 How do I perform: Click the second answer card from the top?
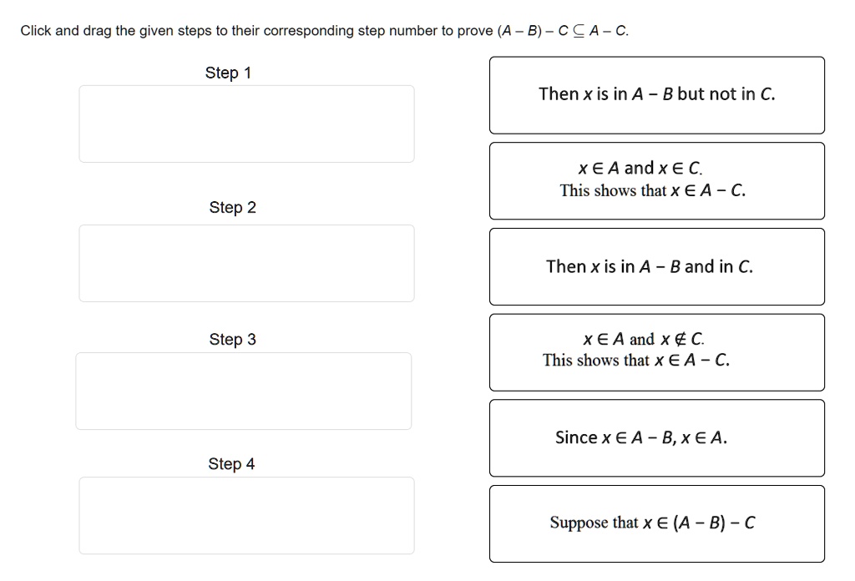pos(657,180)
